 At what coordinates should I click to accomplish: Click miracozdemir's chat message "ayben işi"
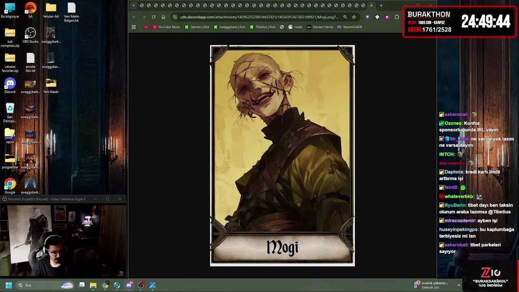coord(468,221)
